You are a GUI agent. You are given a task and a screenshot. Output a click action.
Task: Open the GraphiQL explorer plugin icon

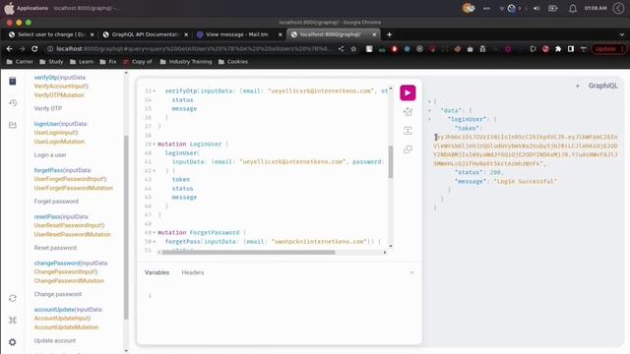coord(13,125)
